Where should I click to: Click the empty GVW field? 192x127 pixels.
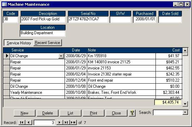[x=120, y=20]
